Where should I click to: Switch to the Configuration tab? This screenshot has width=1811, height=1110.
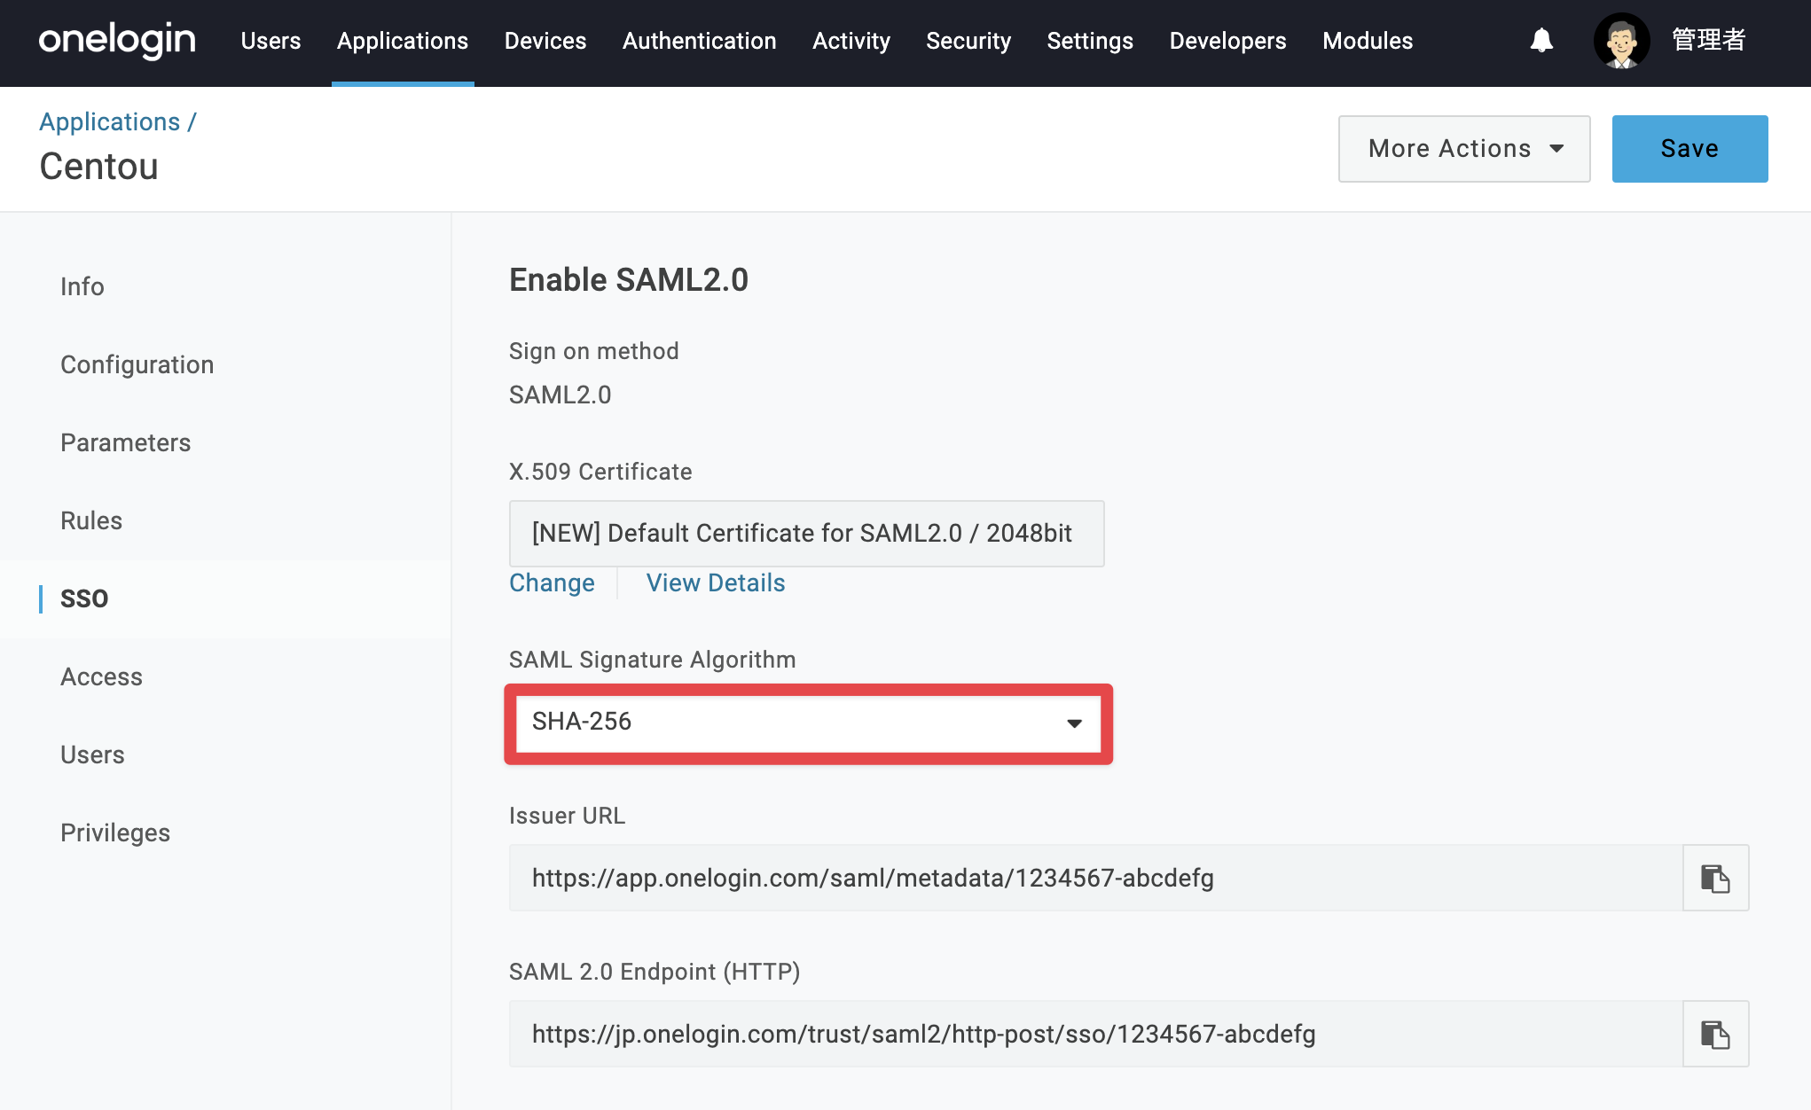tap(137, 364)
